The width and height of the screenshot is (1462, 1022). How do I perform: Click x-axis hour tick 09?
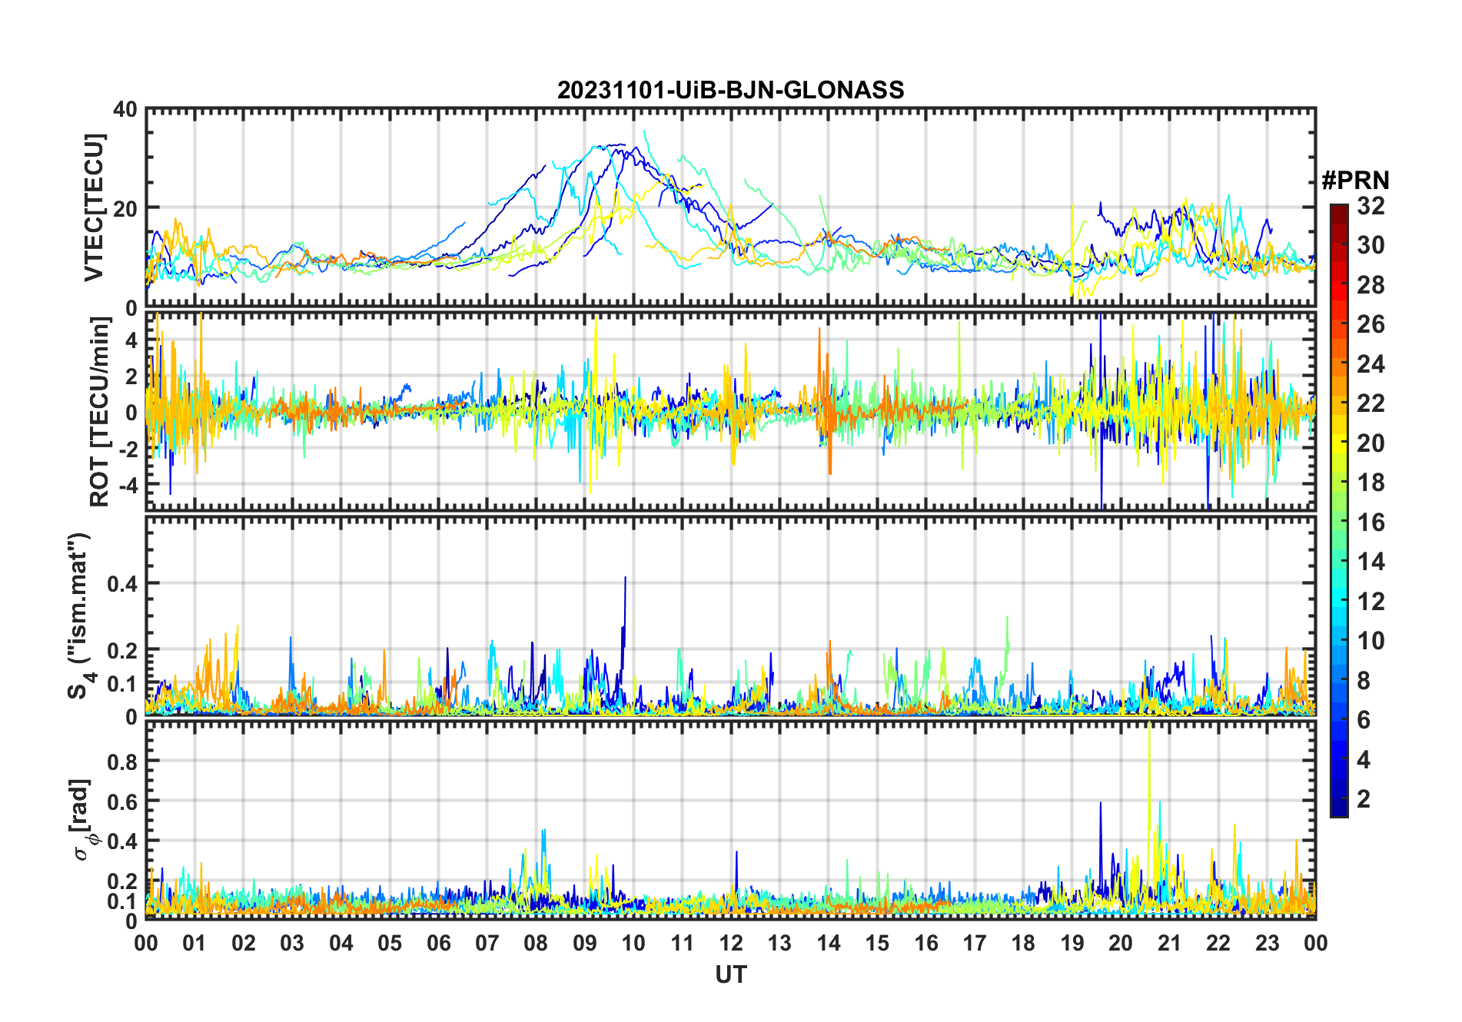(x=585, y=943)
